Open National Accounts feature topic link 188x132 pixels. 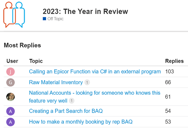[x=95, y=97]
